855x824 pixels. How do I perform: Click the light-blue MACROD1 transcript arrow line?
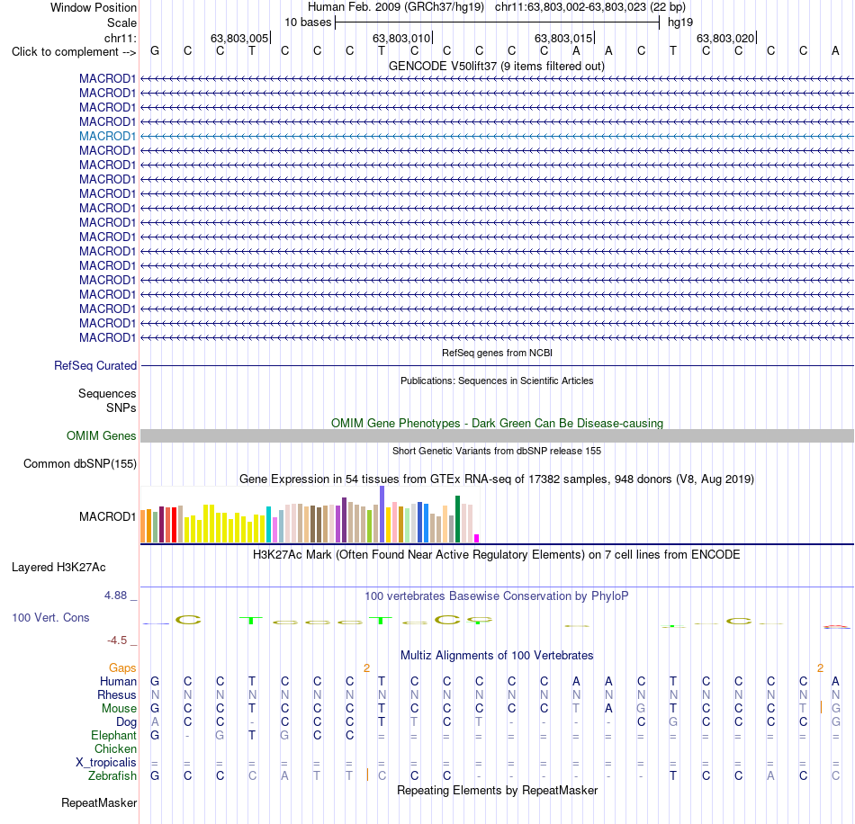point(497,136)
